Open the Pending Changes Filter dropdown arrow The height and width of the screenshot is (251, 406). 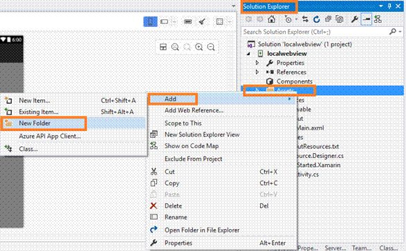click(x=296, y=19)
